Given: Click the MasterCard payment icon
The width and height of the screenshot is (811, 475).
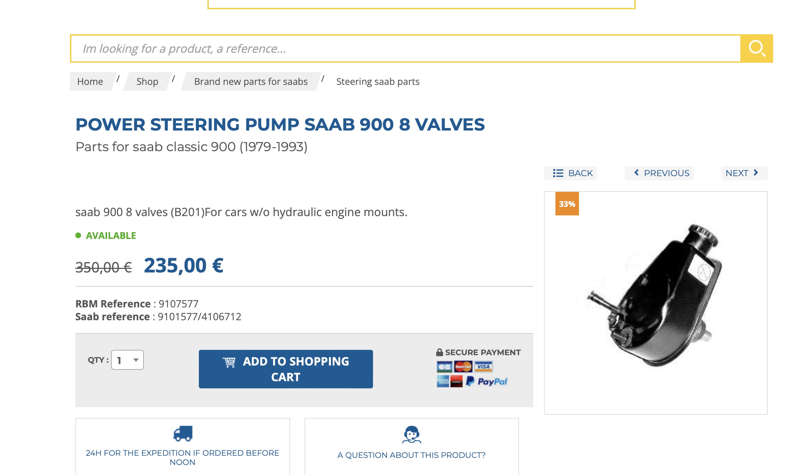Looking at the screenshot, I should pyautogui.click(x=463, y=367).
